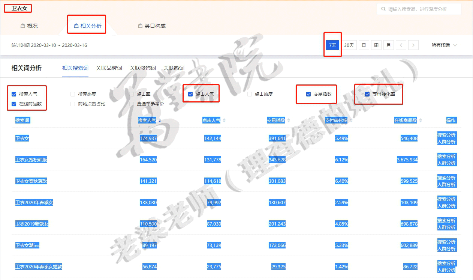Image resolution: width=473 pixels, height=280 pixels.
Task: Sort by 搜索人气 column arrow
Action: 160,121
